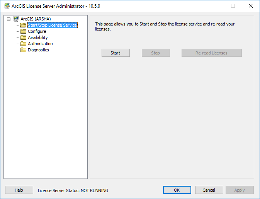
Task: Click the Help button
Action: [x=19, y=190]
